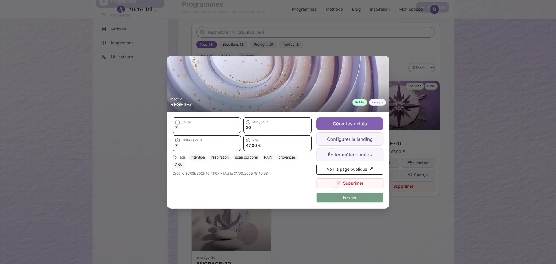
Task: Click the search magnifier icon
Action: (202, 32)
